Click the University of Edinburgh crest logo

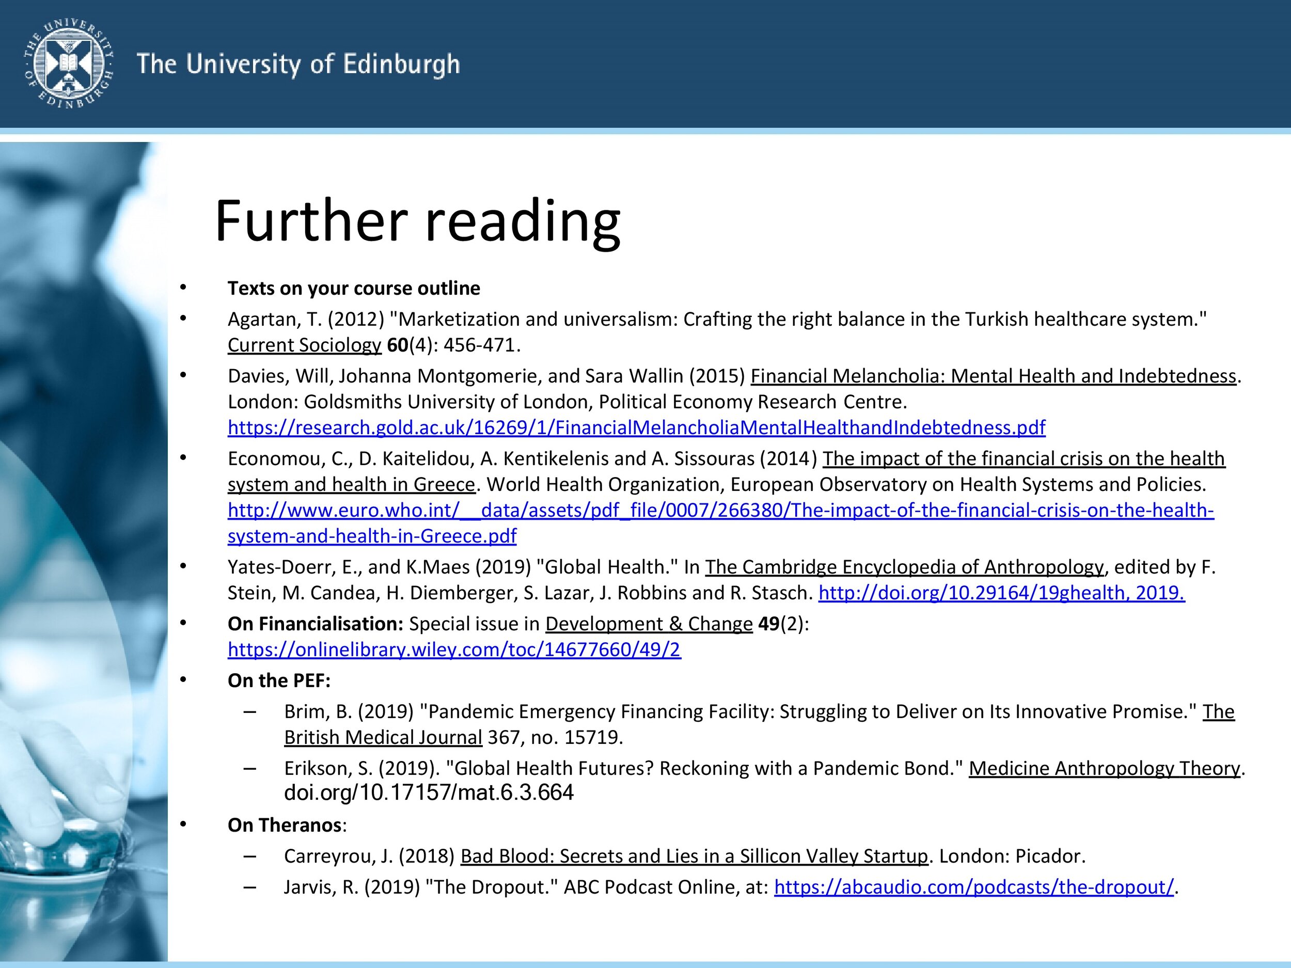point(68,64)
